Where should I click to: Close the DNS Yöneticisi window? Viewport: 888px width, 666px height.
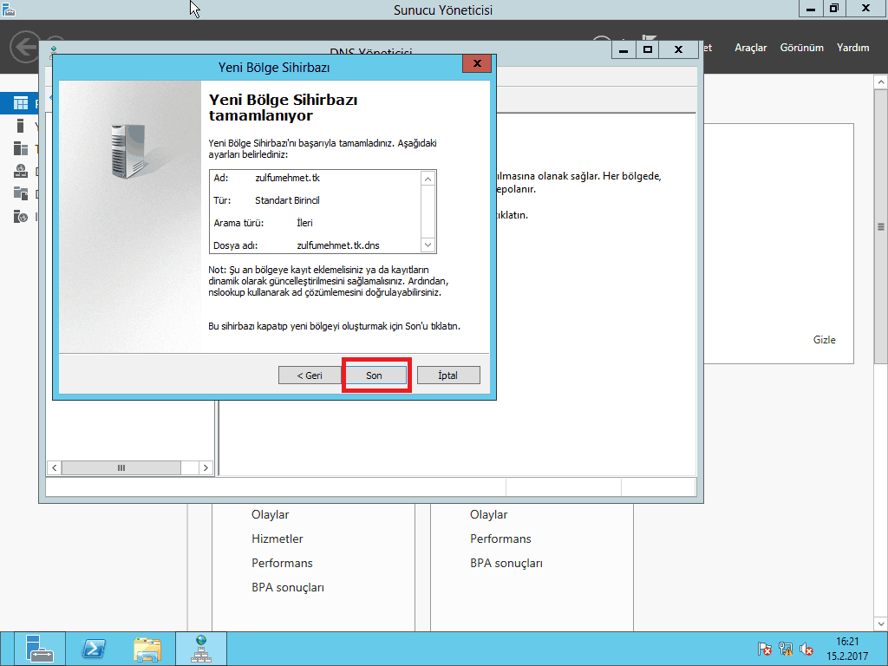pyautogui.click(x=678, y=49)
